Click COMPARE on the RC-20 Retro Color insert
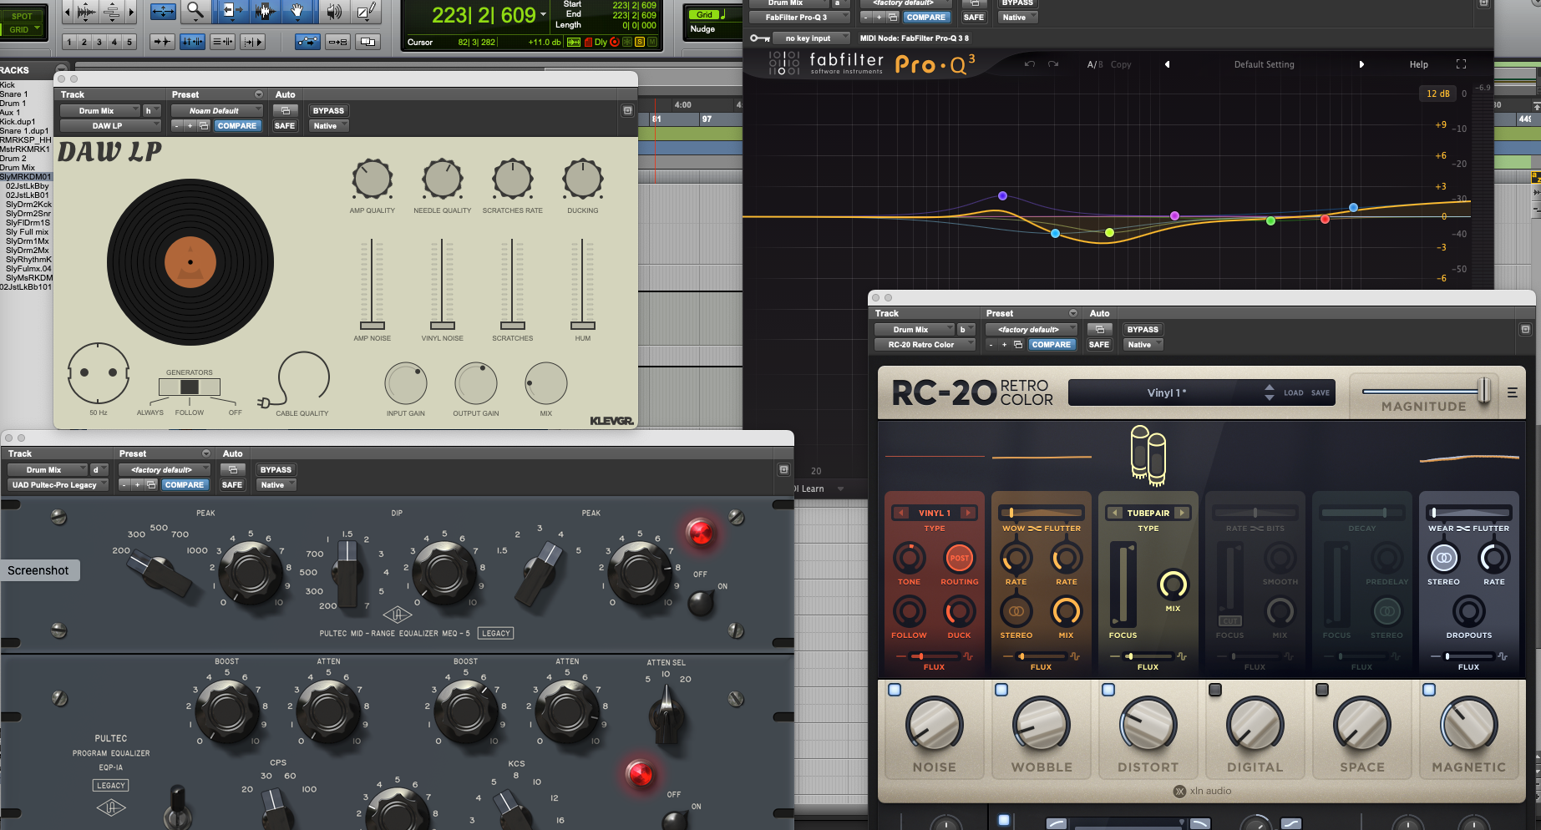 tap(1052, 344)
